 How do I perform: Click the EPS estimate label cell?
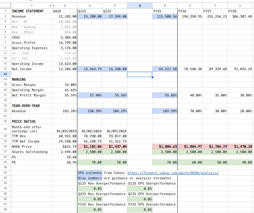tap(90, 173)
